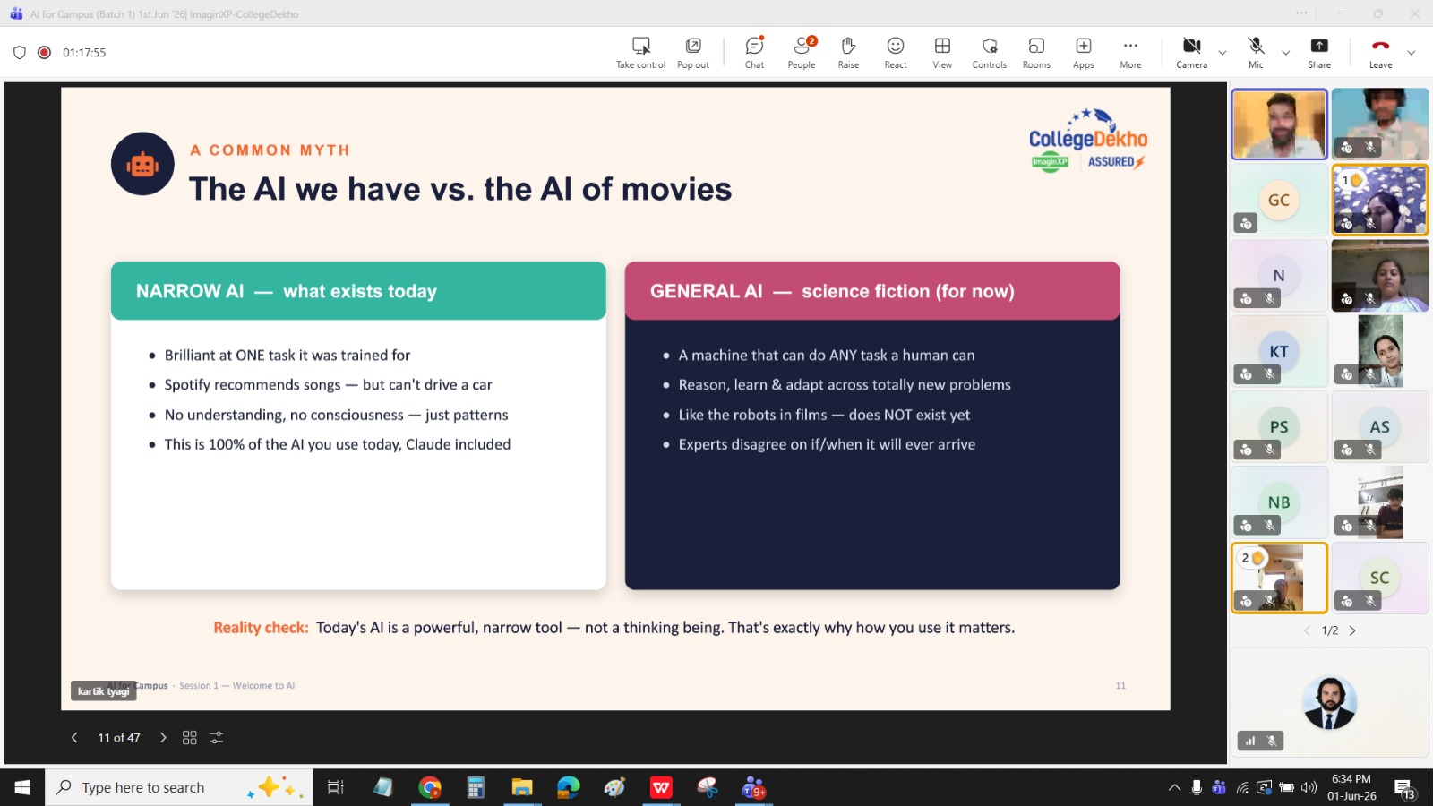The width and height of the screenshot is (1433, 806).
Task: Click the recording indicator icon
Action: click(44, 53)
